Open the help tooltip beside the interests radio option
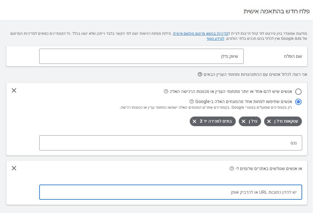The width and height of the screenshot is (323, 213). 166,91
